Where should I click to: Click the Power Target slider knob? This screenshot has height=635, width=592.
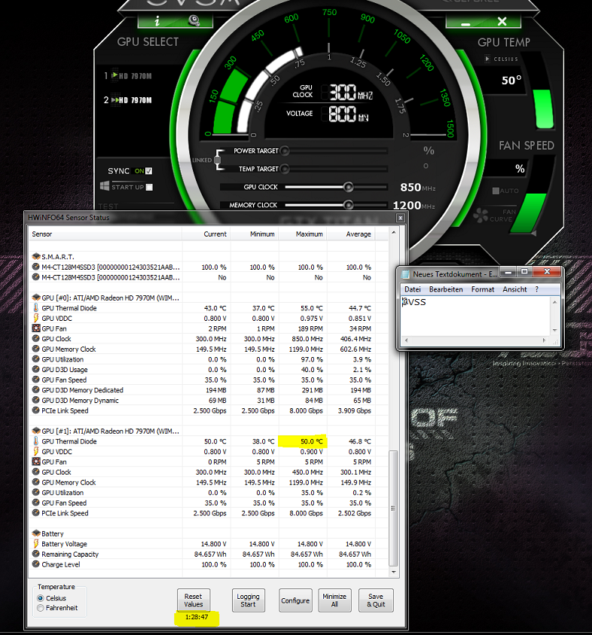[x=285, y=151]
